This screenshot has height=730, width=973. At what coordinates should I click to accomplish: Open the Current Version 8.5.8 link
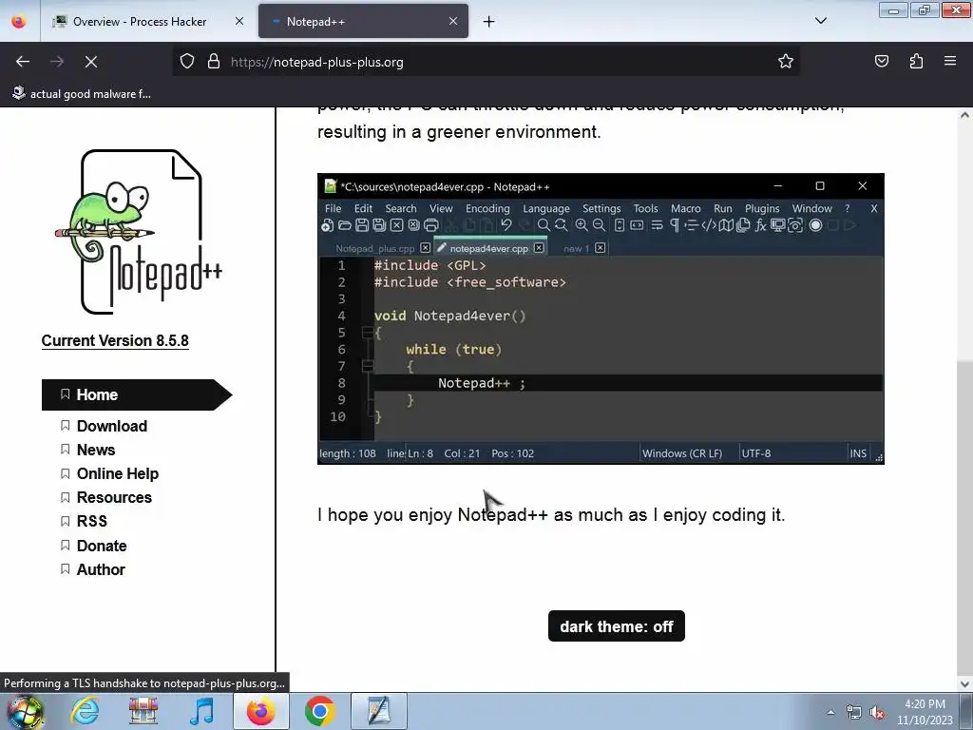(115, 341)
